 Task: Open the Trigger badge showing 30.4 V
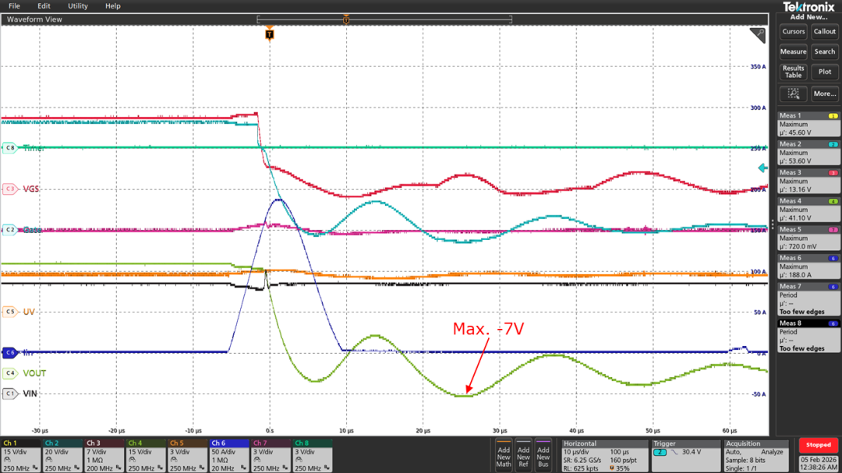pos(685,455)
